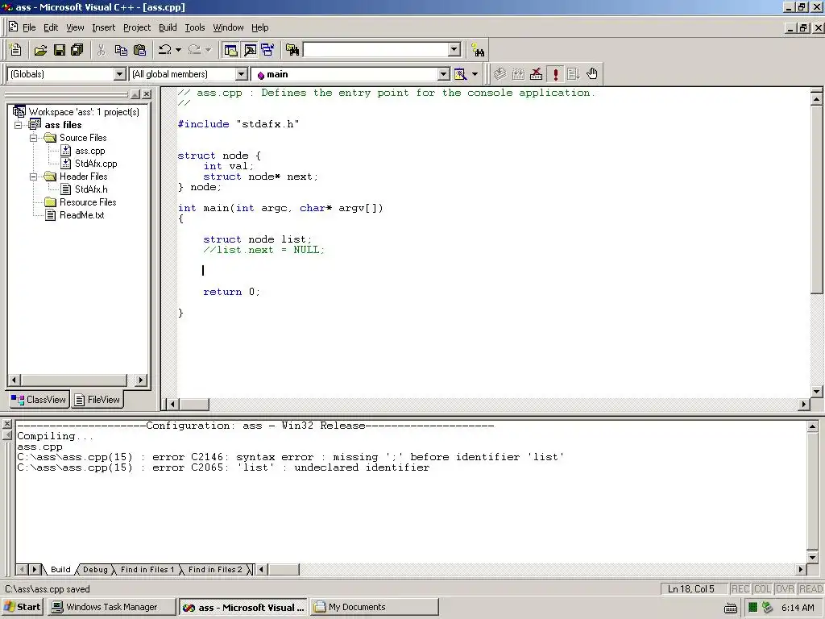Click the Search binoculars icon
Viewport: 825px width, 619px height.
pyautogui.click(x=477, y=51)
